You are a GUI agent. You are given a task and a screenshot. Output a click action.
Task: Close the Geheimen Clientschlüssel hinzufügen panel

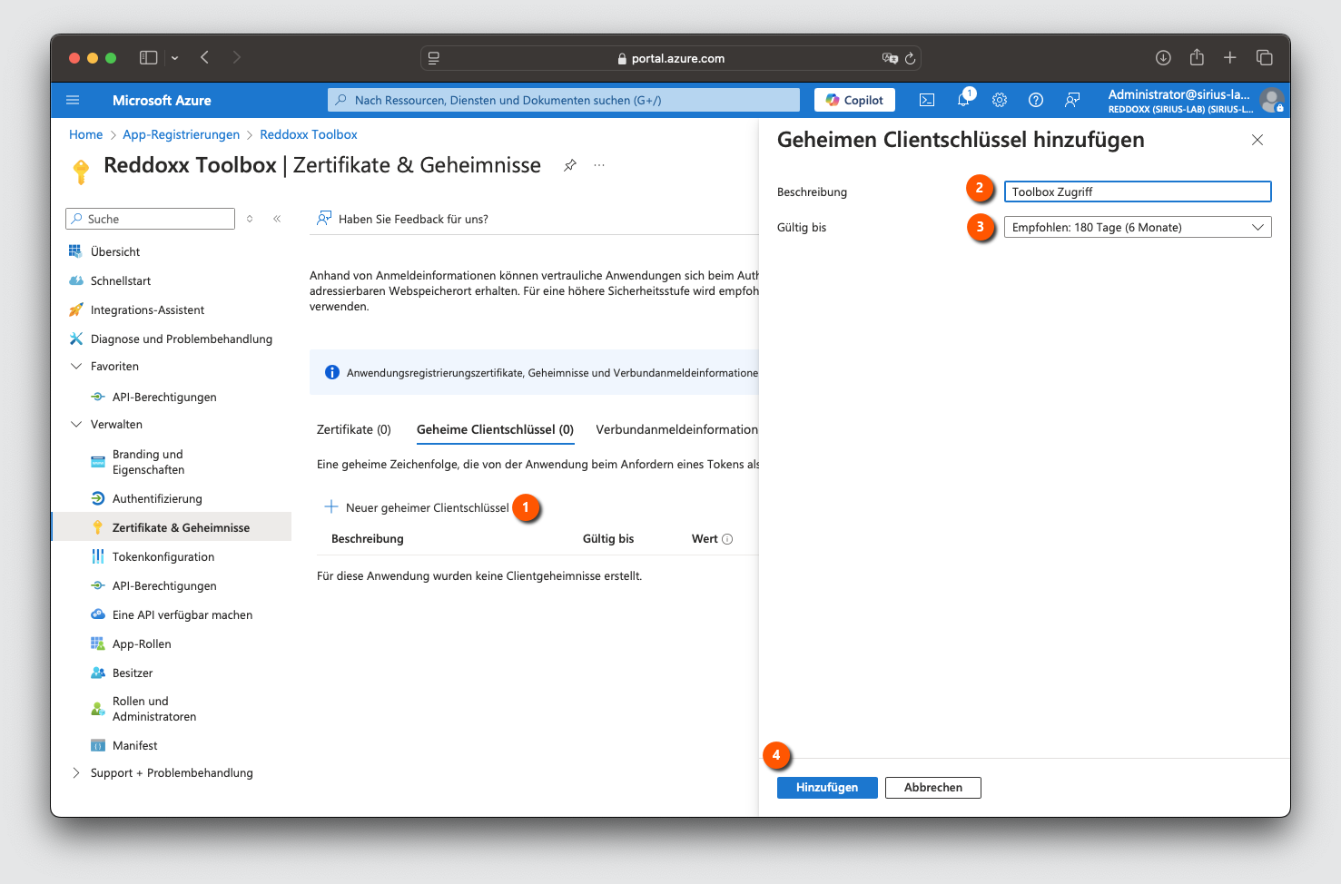(x=1257, y=140)
